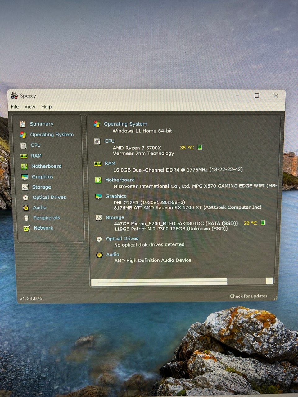This screenshot has height=397, width=298.
Task: Select Peripherals in the sidebar list
Action: 47,218
